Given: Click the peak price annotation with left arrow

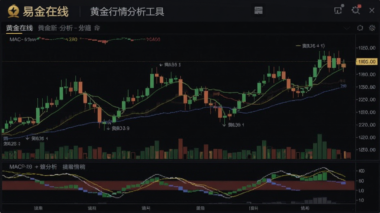Looking at the screenshot, I should point(170,64).
